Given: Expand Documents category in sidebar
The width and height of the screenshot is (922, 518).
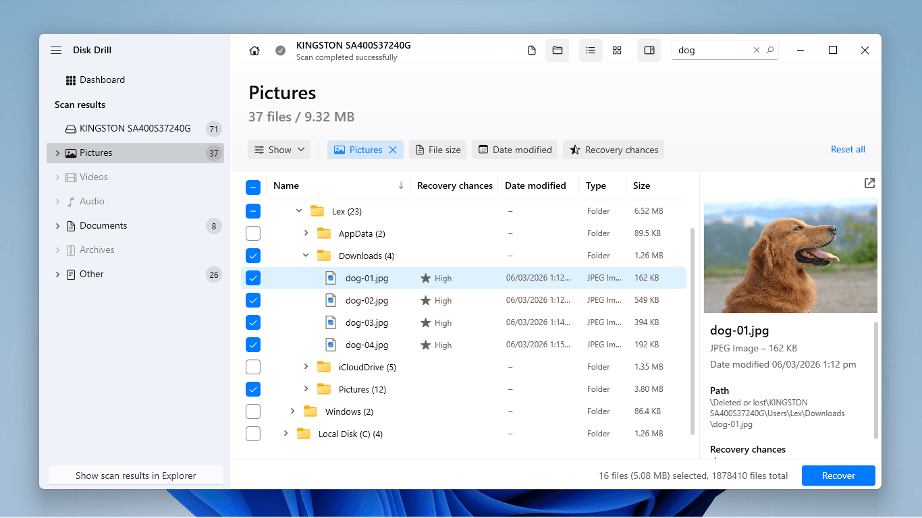Looking at the screenshot, I should click(x=57, y=226).
